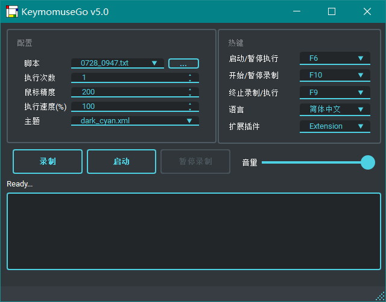
Task: Click the Ready... status text
Action: coord(20,183)
